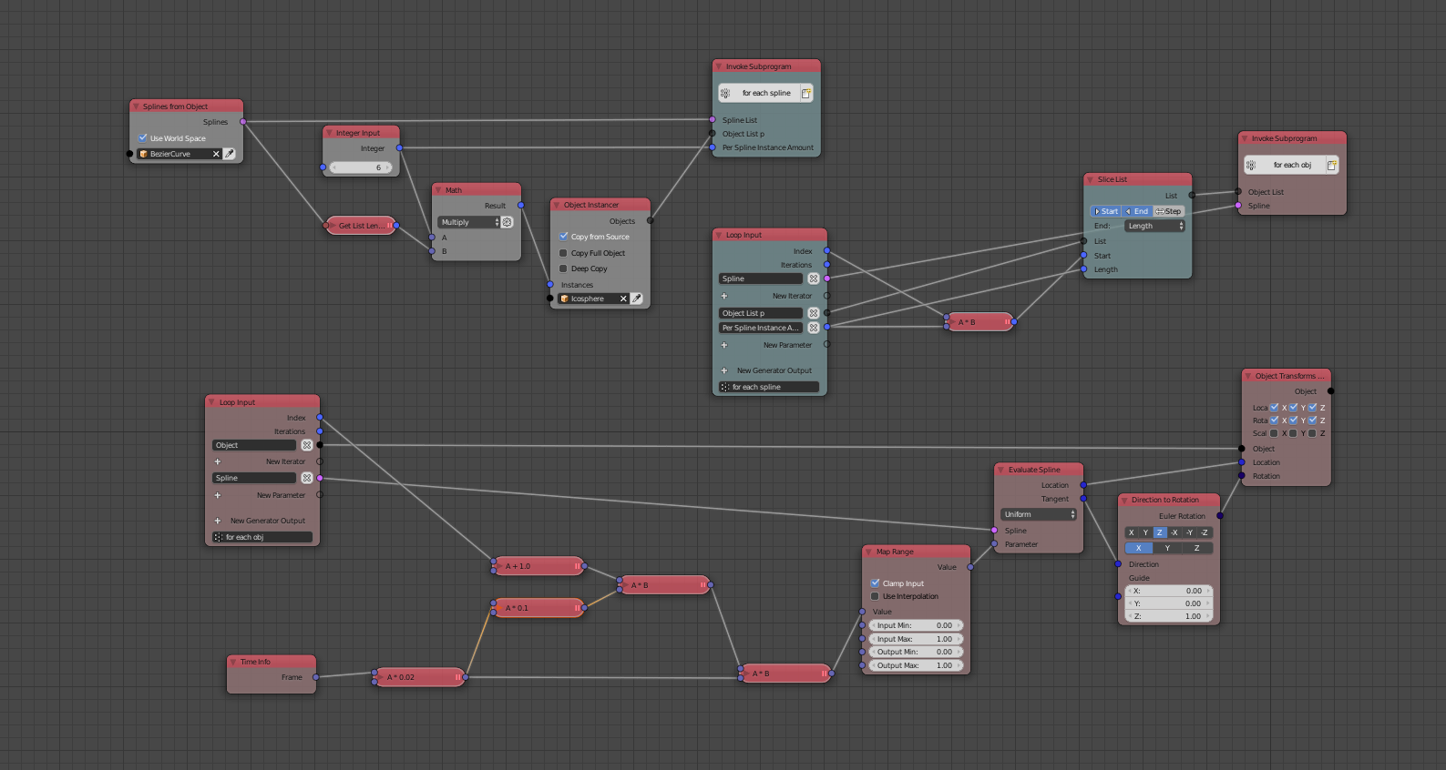Toggle End option in Slice List

[1137, 211]
